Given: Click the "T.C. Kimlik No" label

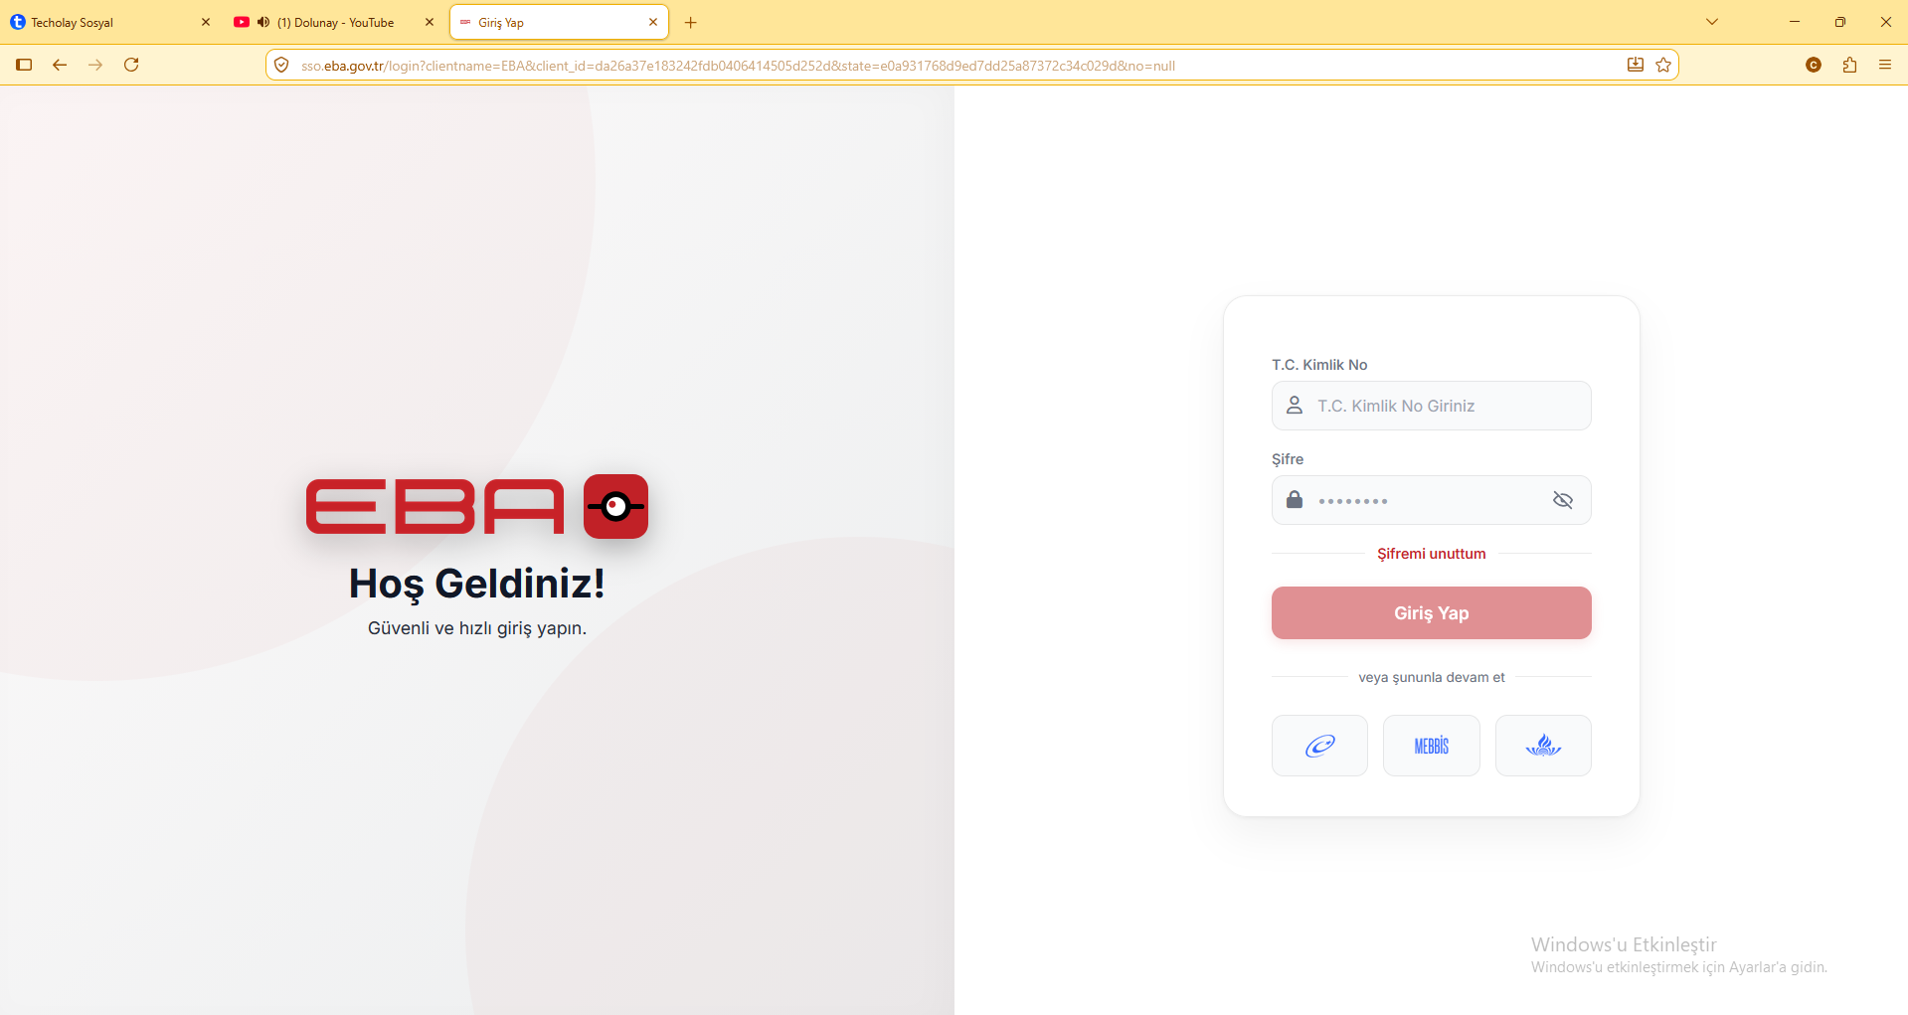Looking at the screenshot, I should [1319, 365].
